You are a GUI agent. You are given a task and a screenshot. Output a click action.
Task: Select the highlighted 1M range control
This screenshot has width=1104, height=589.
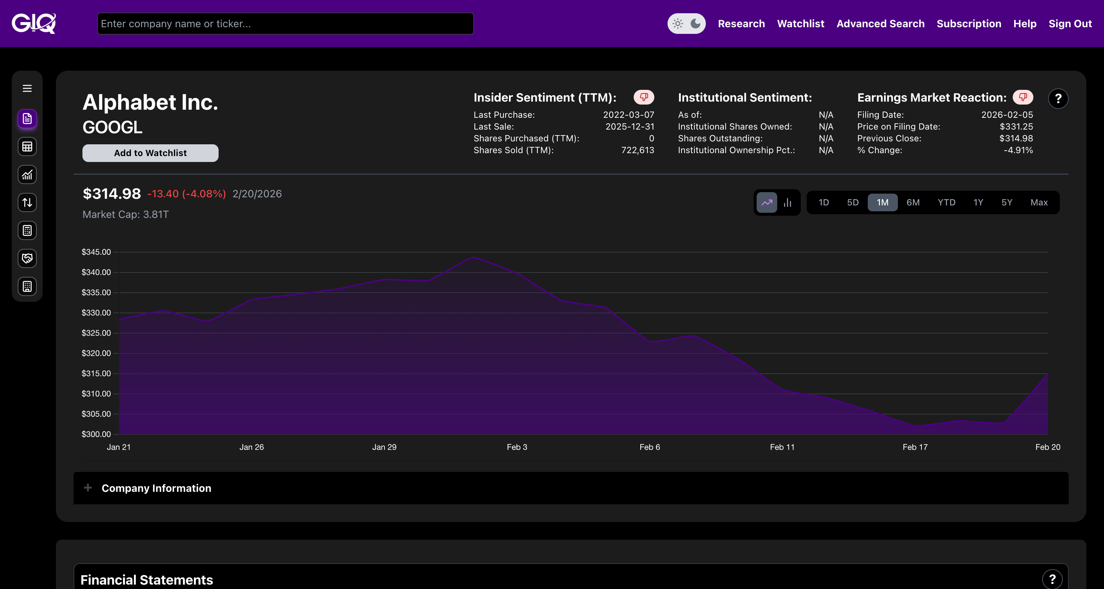pyautogui.click(x=882, y=202)
